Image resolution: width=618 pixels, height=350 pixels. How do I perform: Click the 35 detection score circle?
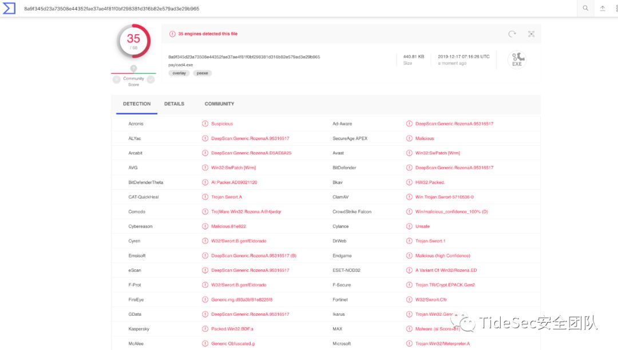[133, 41]
